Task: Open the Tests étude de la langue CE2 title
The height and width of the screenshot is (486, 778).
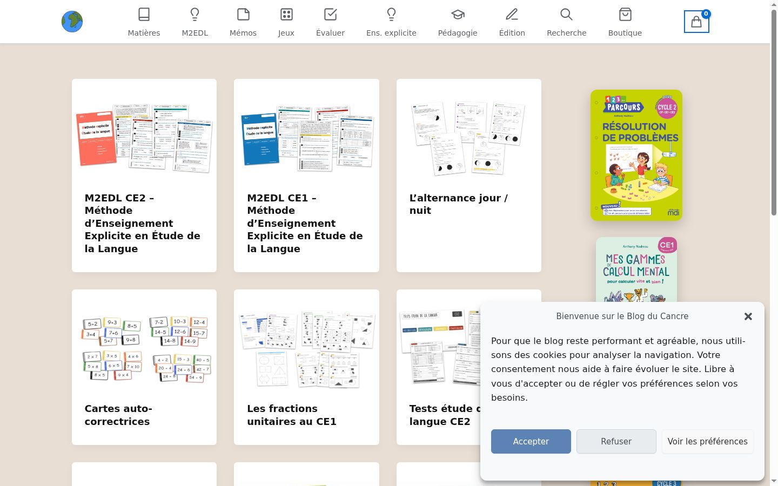Action: tap(445, 415)
